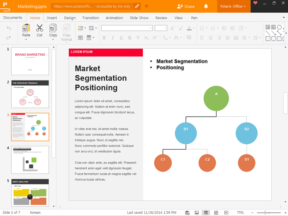Viewport: 288px width, 216px height.
Task: Select the oval shape in the shapes gallery
Action: [x=279, y=27]
